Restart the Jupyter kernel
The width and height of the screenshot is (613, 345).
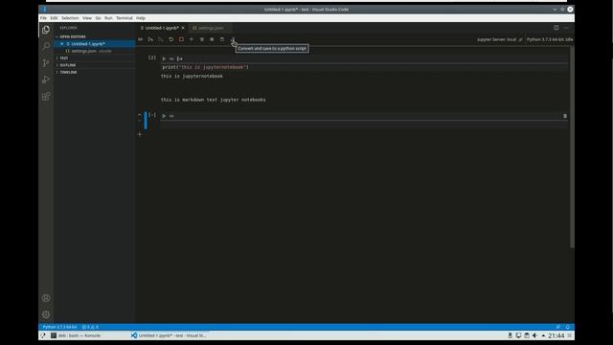170,39
